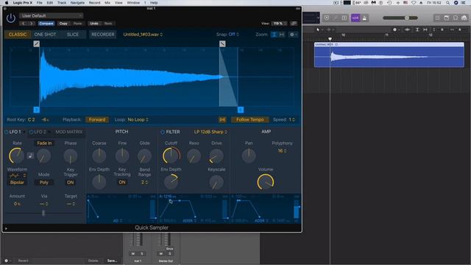The image size is (471, 265).
Task: Open the list editors icon
Action: pyautogui.click(x=437, y=18)
